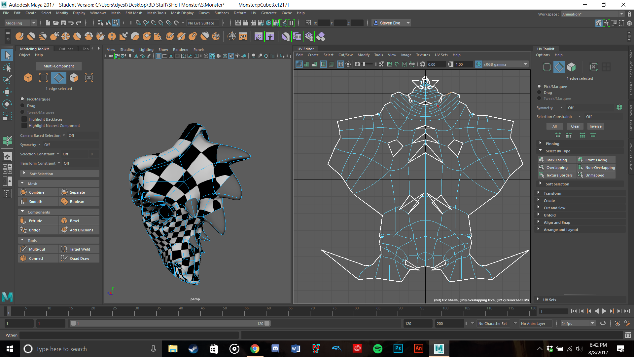This screenshot has height=357, width=634.
Task: Switch to the Outliner tab
Action: click(x=66, y=49)
